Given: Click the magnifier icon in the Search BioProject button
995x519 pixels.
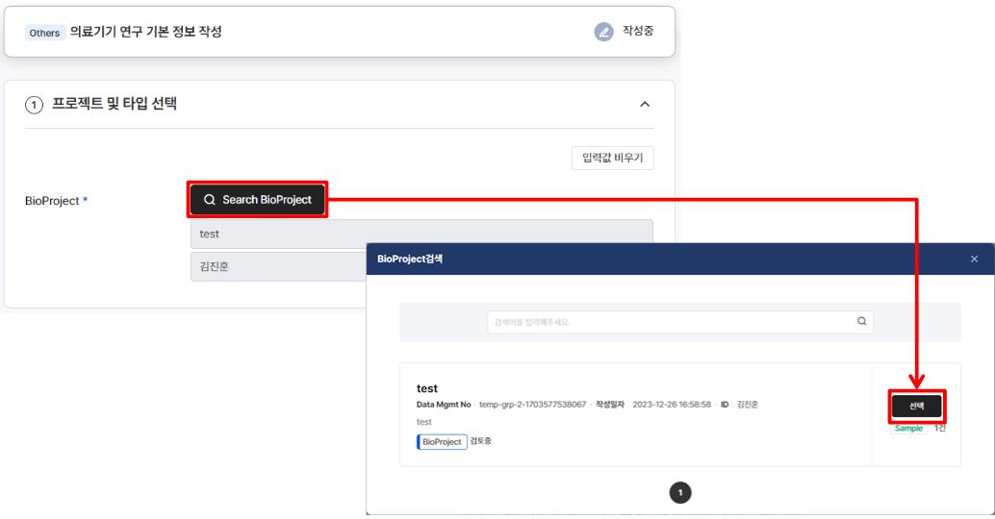Looking at the screenshot, I should coord(209,200).
